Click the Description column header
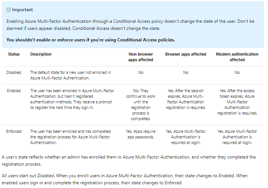This screenshot has width=268, height=188. coord(41,54)
